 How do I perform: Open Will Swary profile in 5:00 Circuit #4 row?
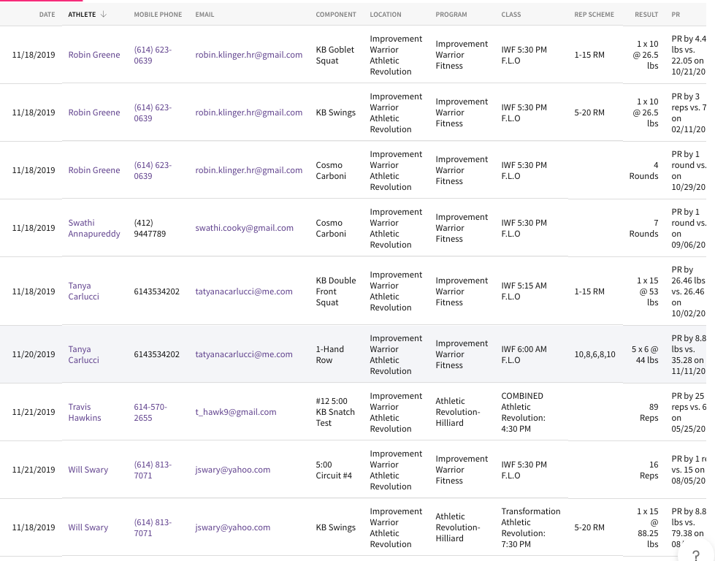pos(88,470)
